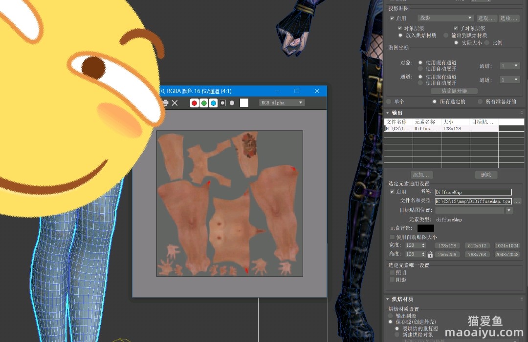528x342 pixels.
Task: Toggle the green channel button
Action: 204,103
